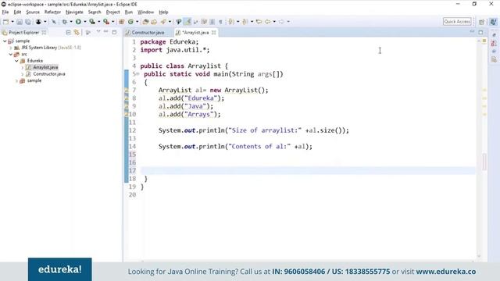Click the New file toolbar icon
Viewport: 500px width, 281px height.
coord(5,22)
